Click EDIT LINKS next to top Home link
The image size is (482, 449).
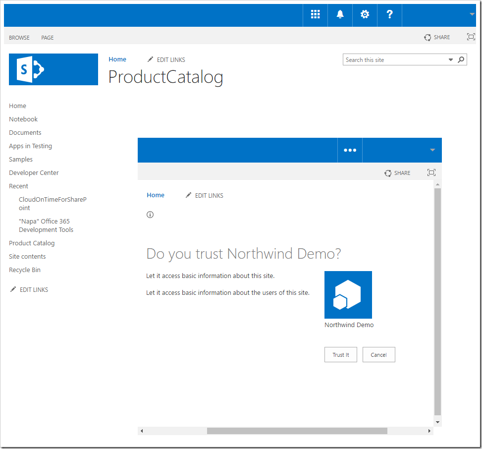[171, 59]
